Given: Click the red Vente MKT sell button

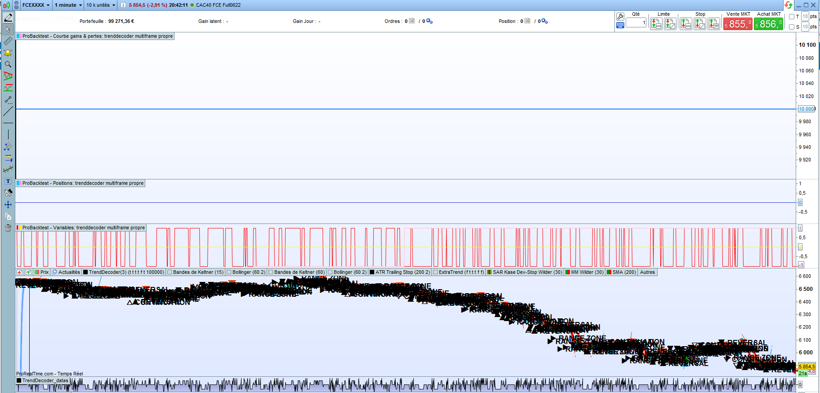Looking at the screenshot, I should [x=738, y=24].
